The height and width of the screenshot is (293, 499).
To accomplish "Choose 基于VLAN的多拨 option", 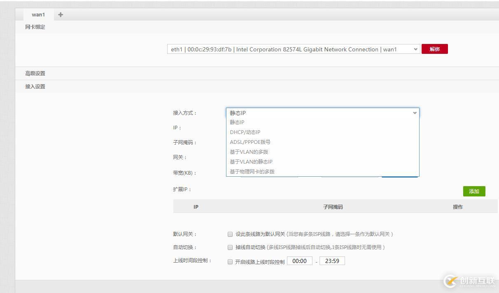I will pos(249,152).
